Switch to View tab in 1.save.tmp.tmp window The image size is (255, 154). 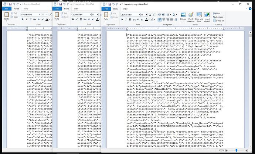pyautogui.click(x=125, y=9)
